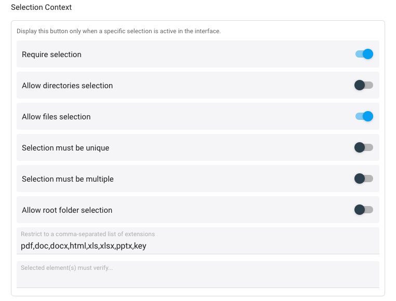Click the Restrict to comma-separated extensions caption
The width and height of the screenshot is (396, 301).
pyautogui.click(x=88, y=234)
